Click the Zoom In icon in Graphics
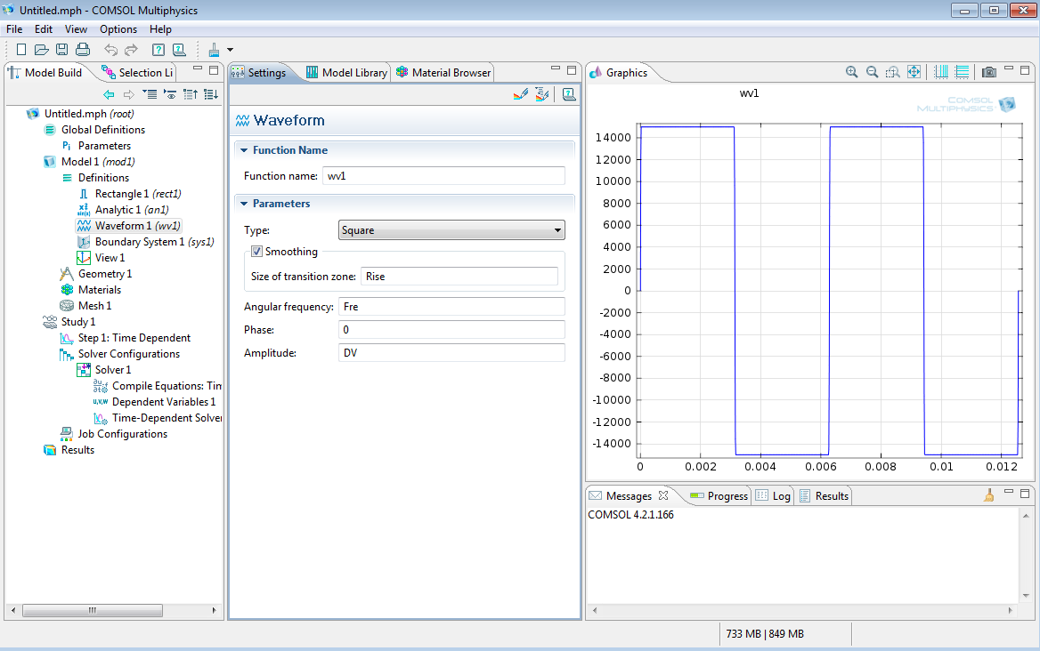Image resolution: width=1040 pixels, height=651 pixels. [x=852, y=72]
